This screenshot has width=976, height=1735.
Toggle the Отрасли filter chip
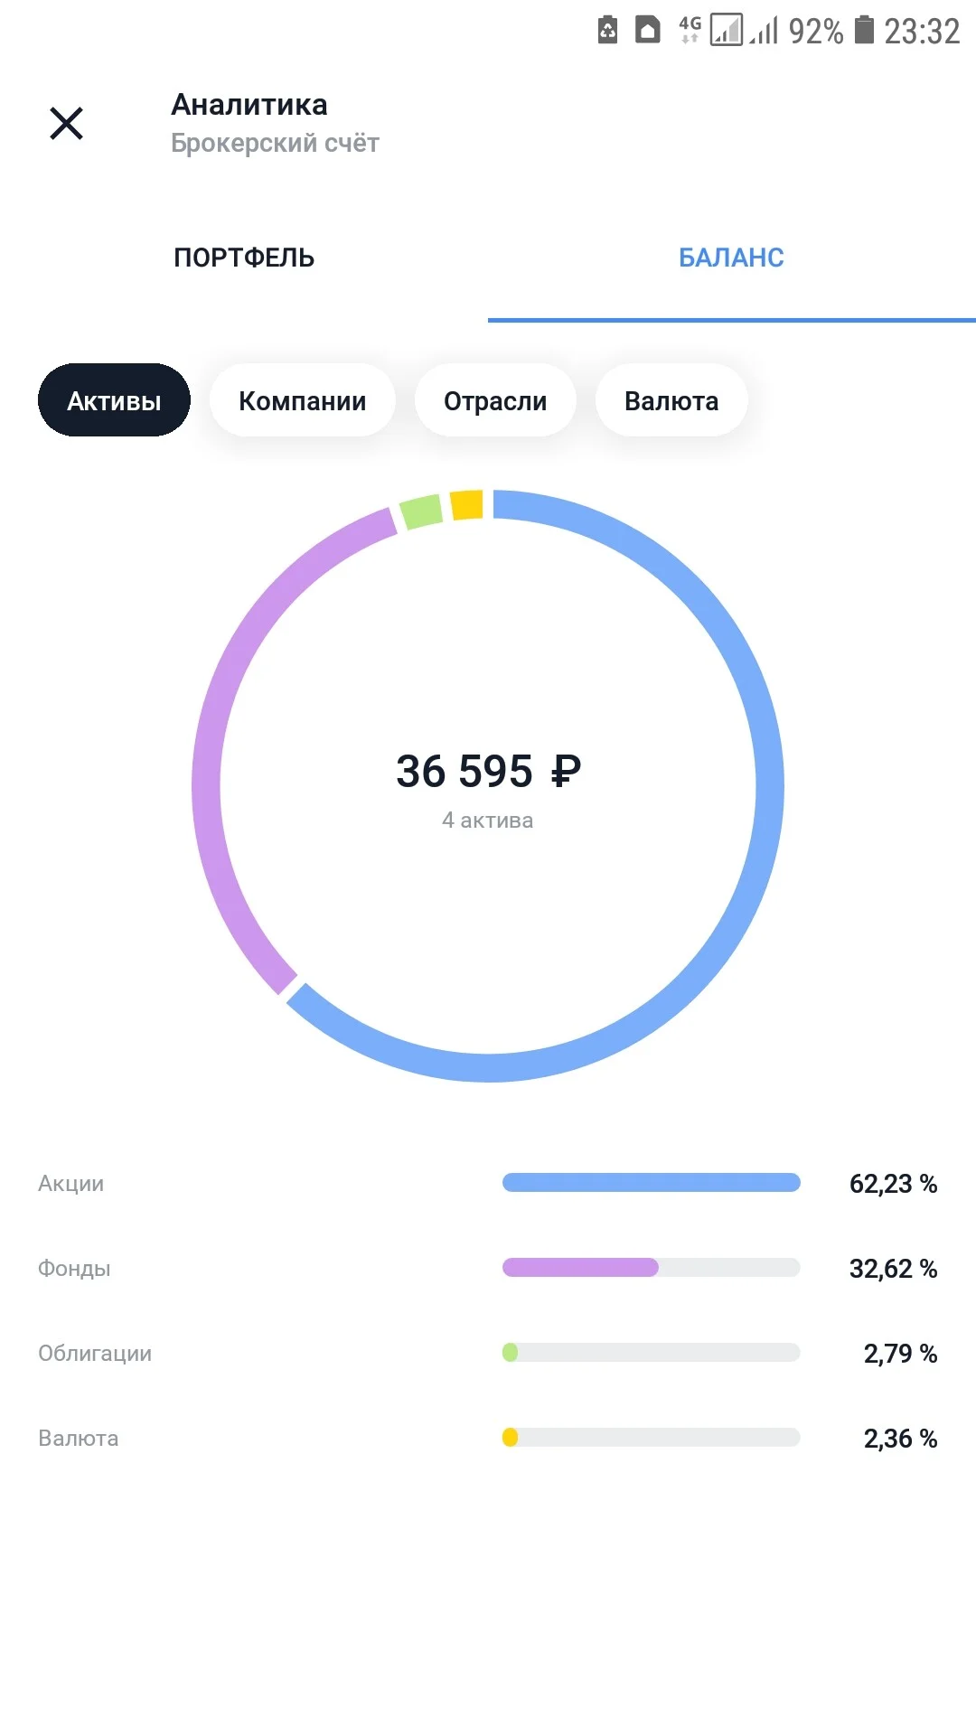495,400
